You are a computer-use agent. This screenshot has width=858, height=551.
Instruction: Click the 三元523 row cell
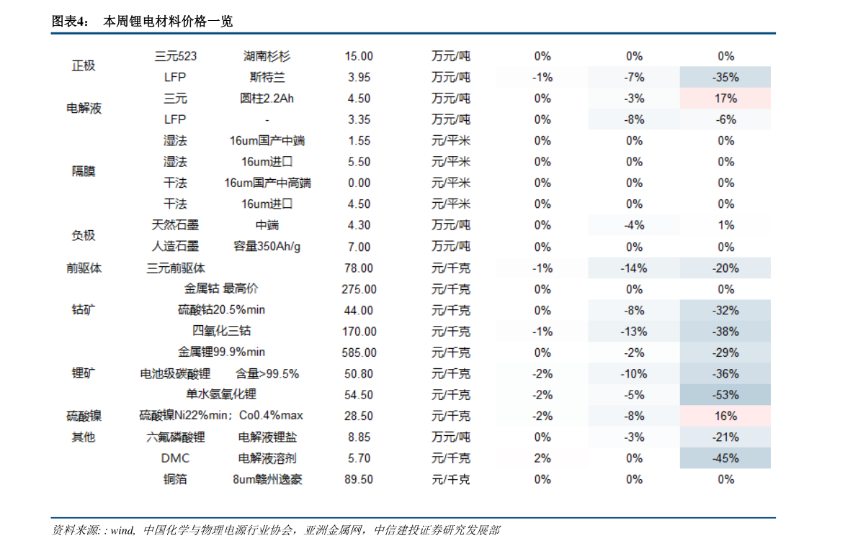175,56
